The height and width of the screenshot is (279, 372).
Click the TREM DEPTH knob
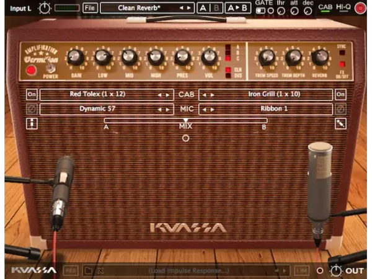click(293, 58)
